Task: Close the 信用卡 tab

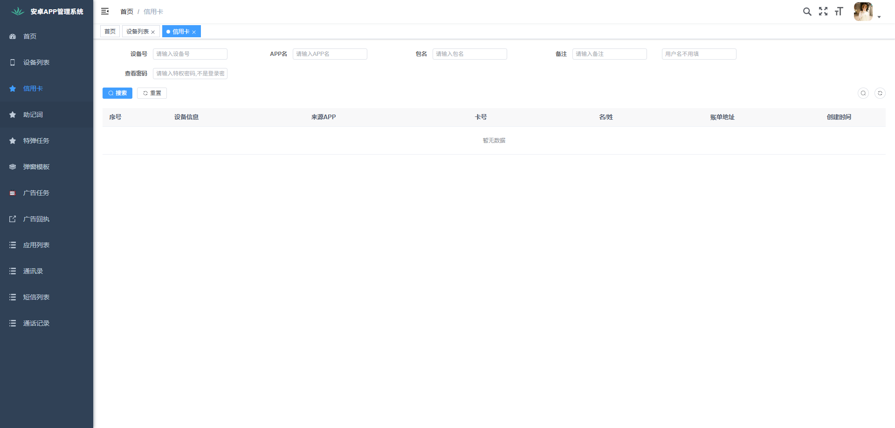Action: point(194,32)
